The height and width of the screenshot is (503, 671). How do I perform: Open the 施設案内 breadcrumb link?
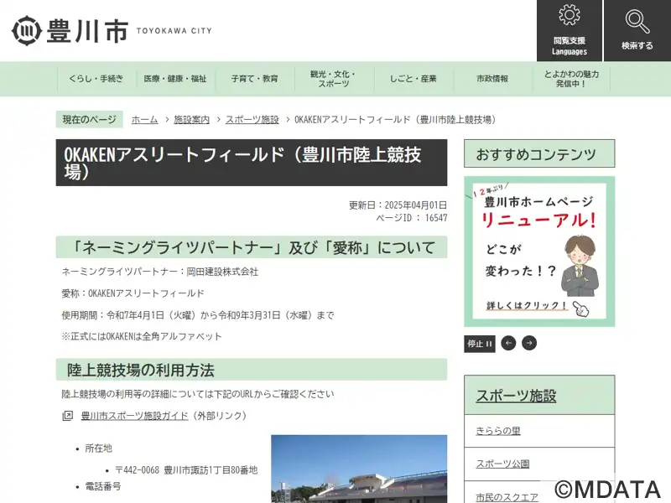[x=192, y=120]
